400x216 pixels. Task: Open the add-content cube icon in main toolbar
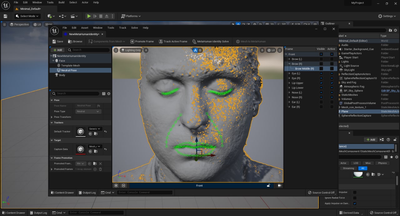[x=51, y=16]
